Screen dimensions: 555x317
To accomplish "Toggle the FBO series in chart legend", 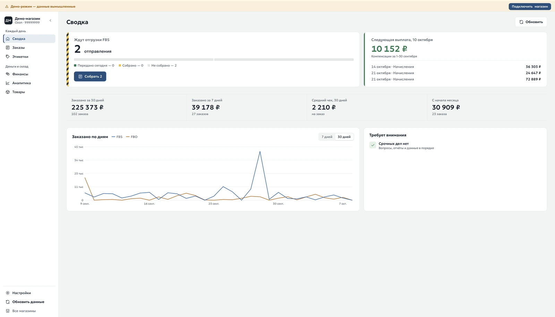I will tap(132, 137).
